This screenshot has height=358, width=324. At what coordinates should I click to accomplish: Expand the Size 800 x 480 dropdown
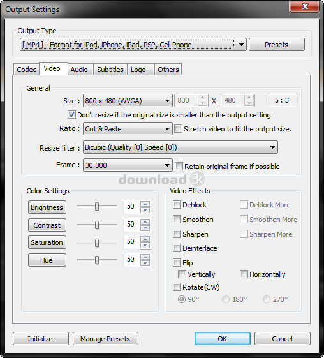[x=128, y=100]
